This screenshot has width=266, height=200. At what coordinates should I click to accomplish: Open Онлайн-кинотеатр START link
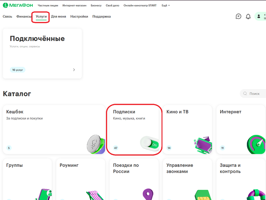pos(140,5)
